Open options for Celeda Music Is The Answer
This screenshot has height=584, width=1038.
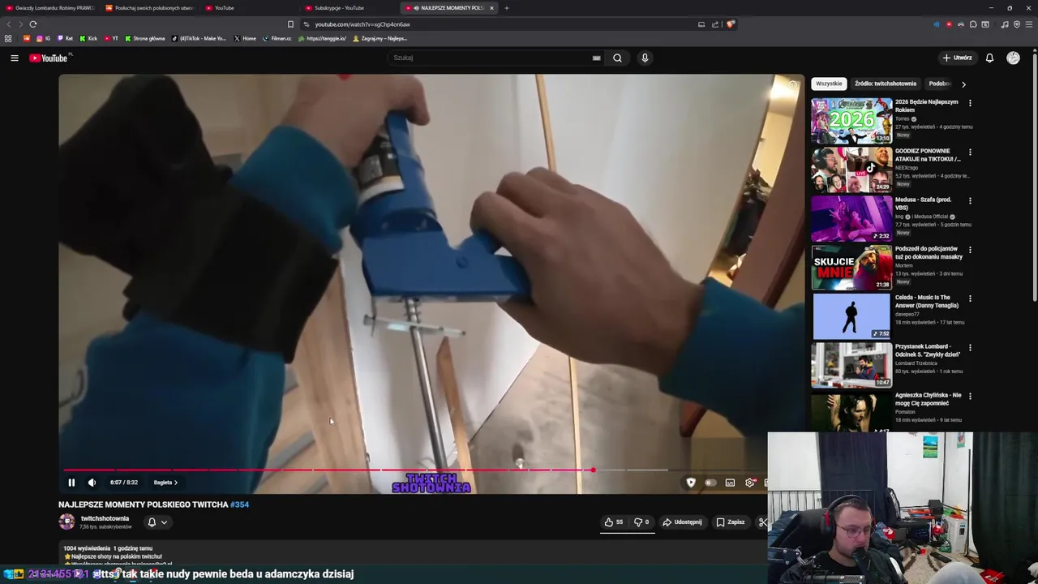[x=970, y=298]
